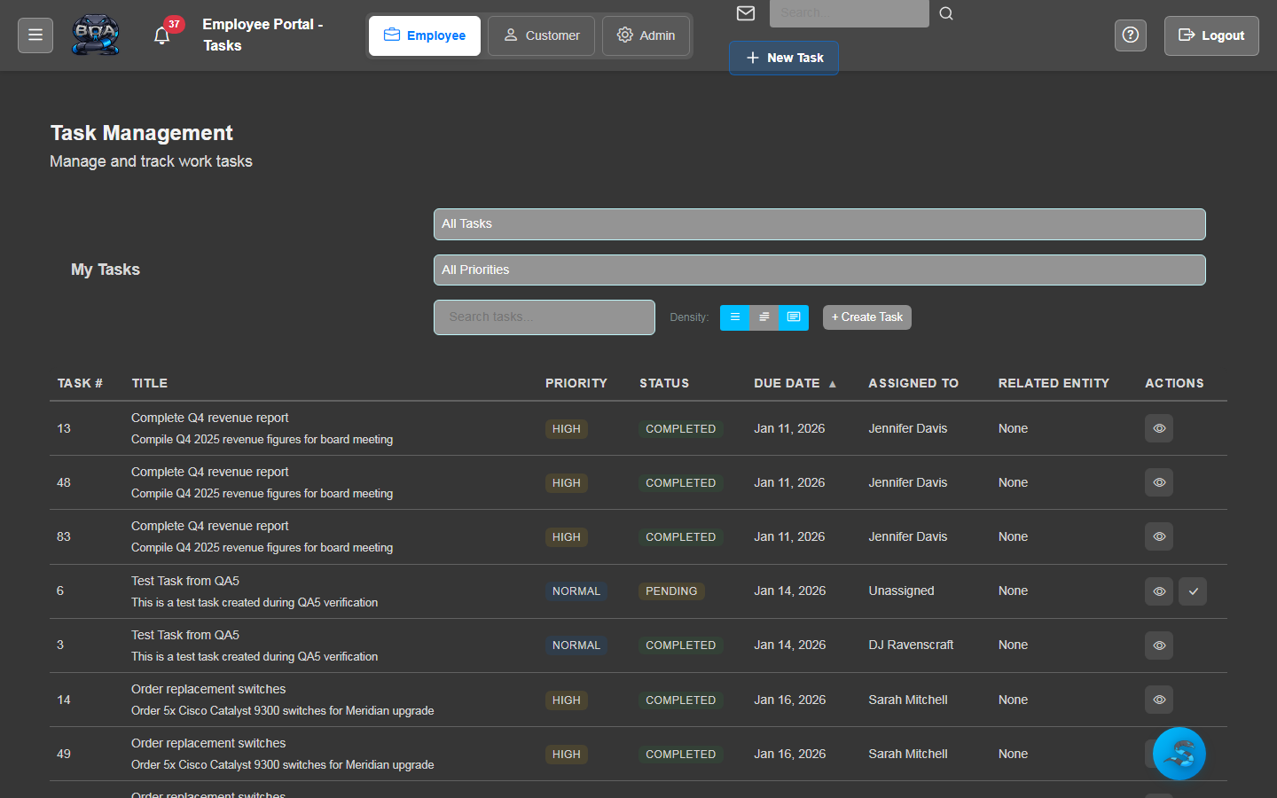
Task: Mark Test Task from QA5 as complete
Action: [x=1192, y=591]
